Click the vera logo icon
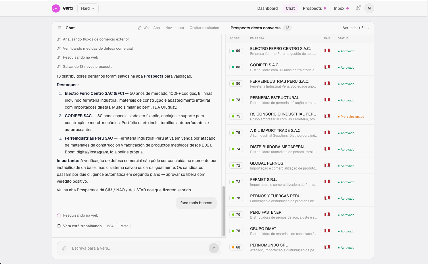The image size is (428, 264). [x=56, y=8]
